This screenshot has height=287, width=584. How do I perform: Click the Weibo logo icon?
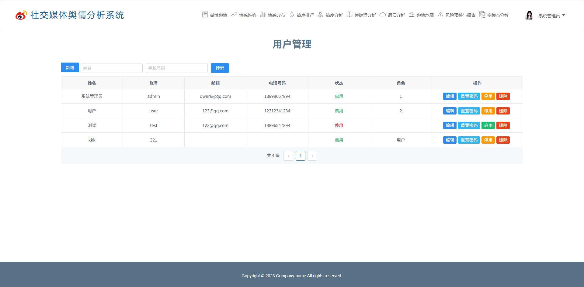pos(21,15)
